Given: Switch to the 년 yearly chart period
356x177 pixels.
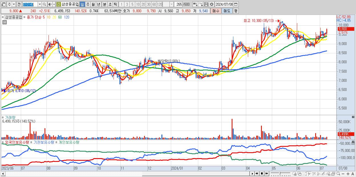Looking at the screenshot, I should click(98, 4).
